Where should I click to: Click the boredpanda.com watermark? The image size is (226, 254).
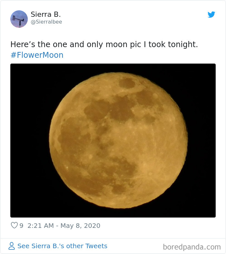[x=192, y=247]
